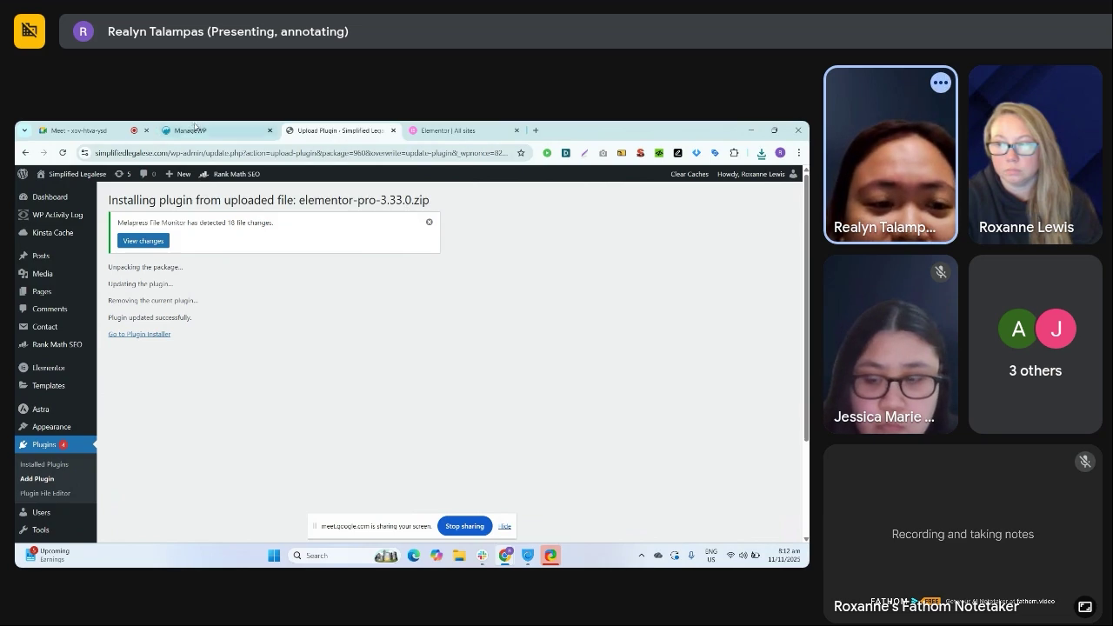Open Installed Plugins submenu
Screen dimensions: 1113x626
coord(44,464)
